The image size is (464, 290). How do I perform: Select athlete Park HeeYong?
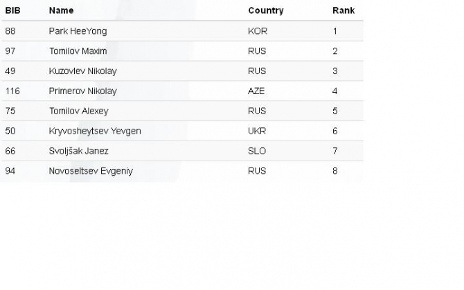pyautogui.click(x=78, y=31)
